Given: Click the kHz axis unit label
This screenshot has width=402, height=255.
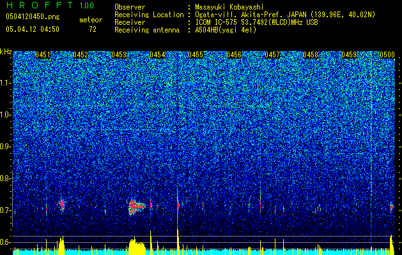Looking at the screenshot, I should pyautogui.click(x=6, y=52).
